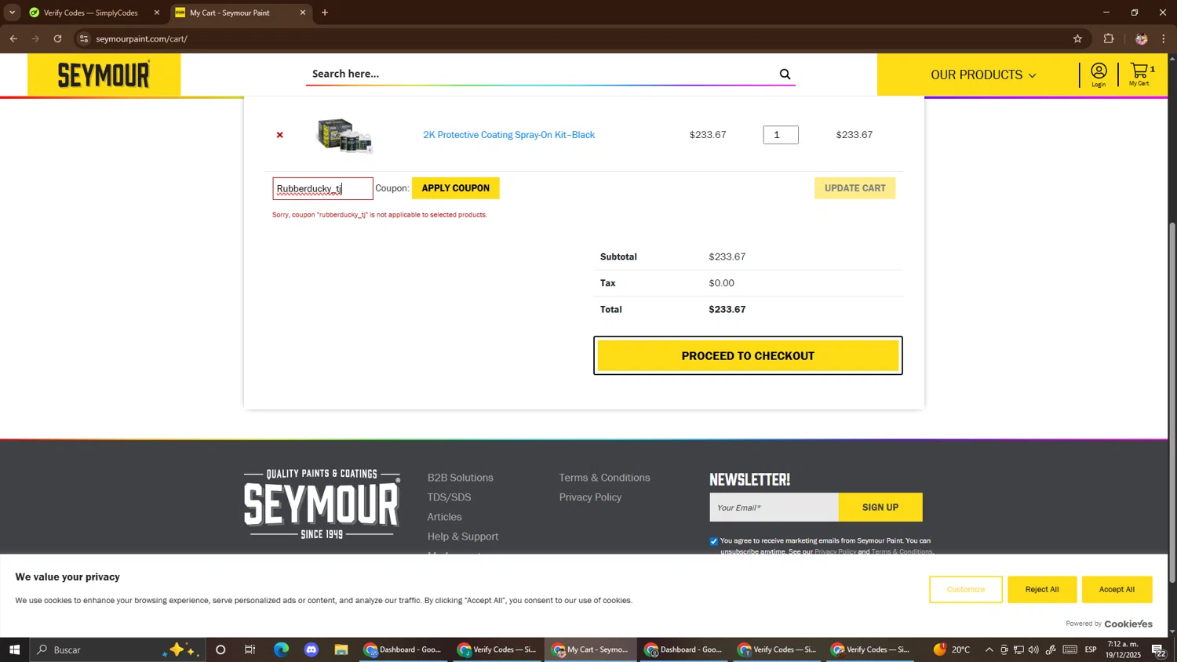Reject all cookies
The height and width of the screenshot is (662, 1177).
point(1041,590)
